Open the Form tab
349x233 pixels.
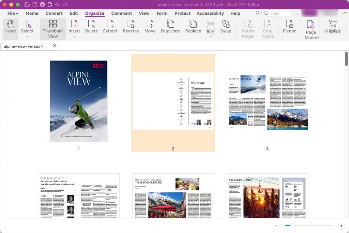pyautogui.click(x=162, y=13)
